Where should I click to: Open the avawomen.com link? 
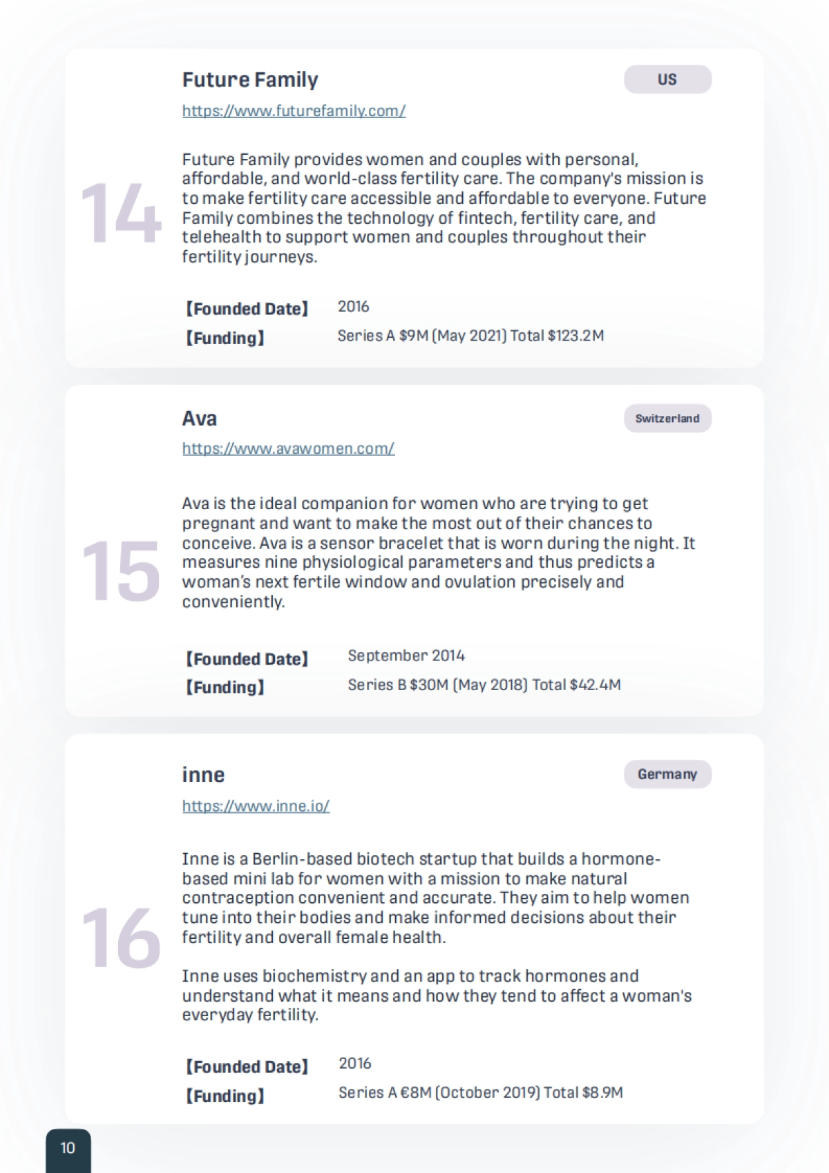pyautogui.click(x=288, y=448)
